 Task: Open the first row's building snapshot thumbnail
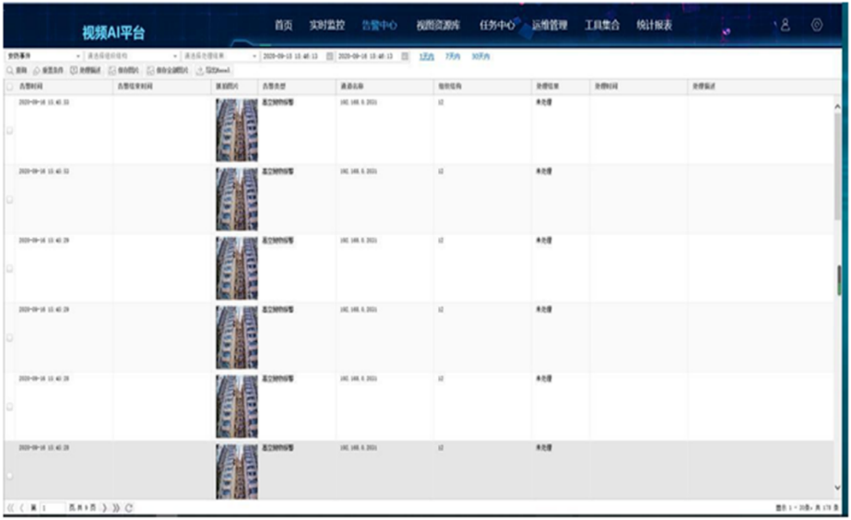point(237,130)
